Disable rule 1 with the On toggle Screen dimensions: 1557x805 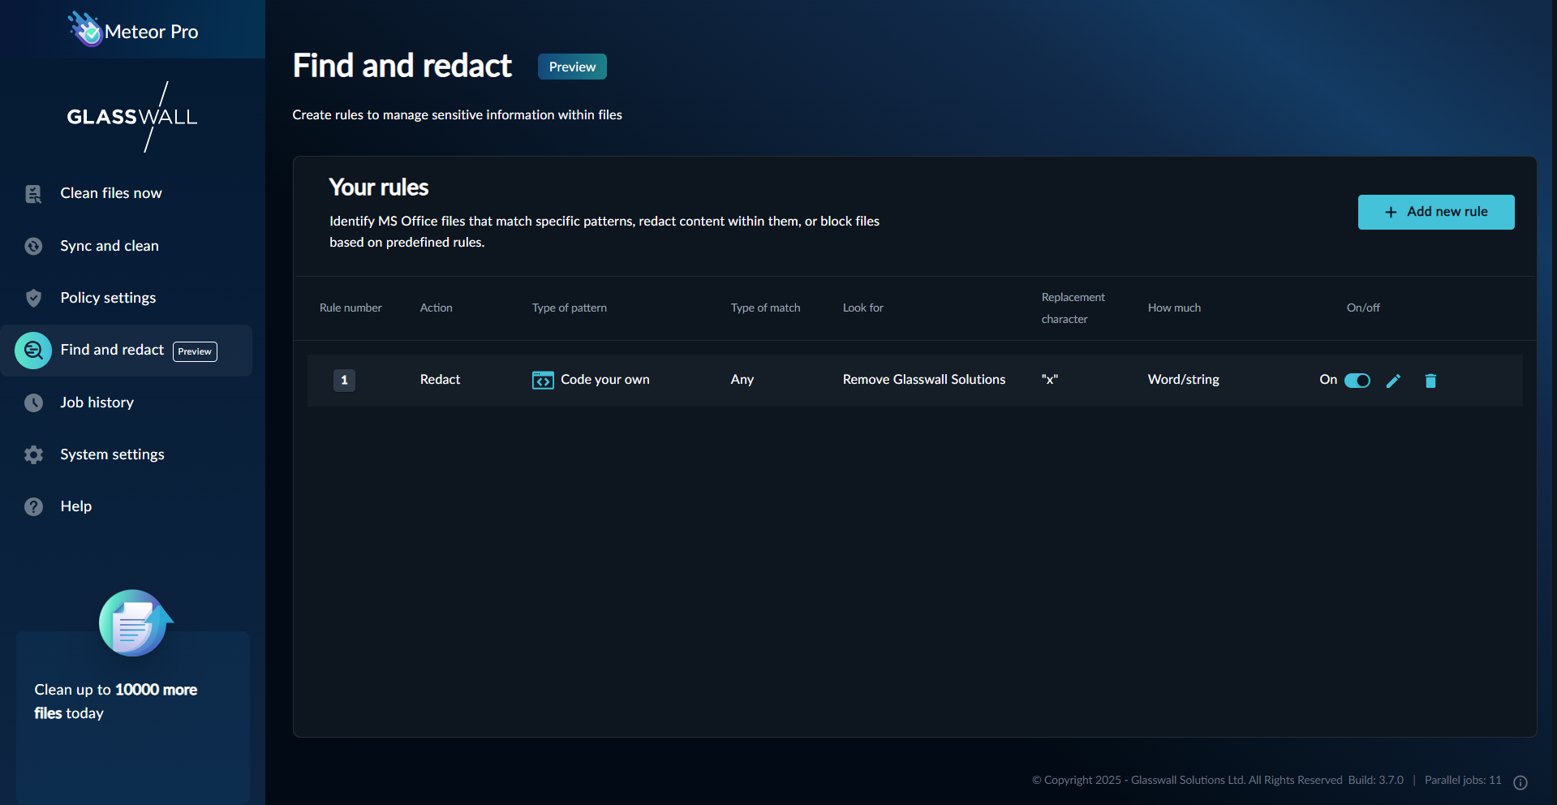pyautogui.click(x=1357, y=381)
